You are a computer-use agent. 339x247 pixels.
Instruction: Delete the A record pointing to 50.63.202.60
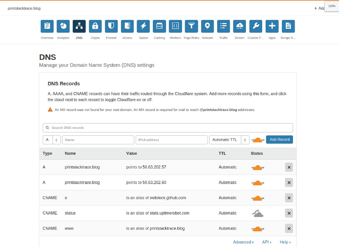tap(289, 182)
